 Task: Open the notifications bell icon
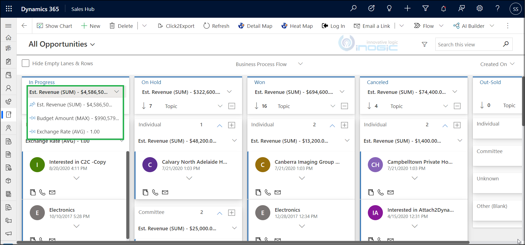(x=443, y=8)
